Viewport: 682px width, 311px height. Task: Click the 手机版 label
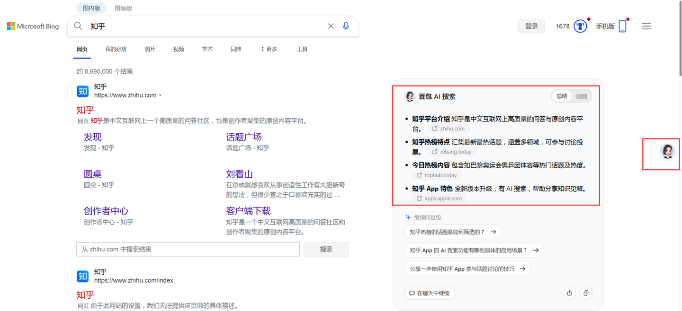[x=605, y=26]
